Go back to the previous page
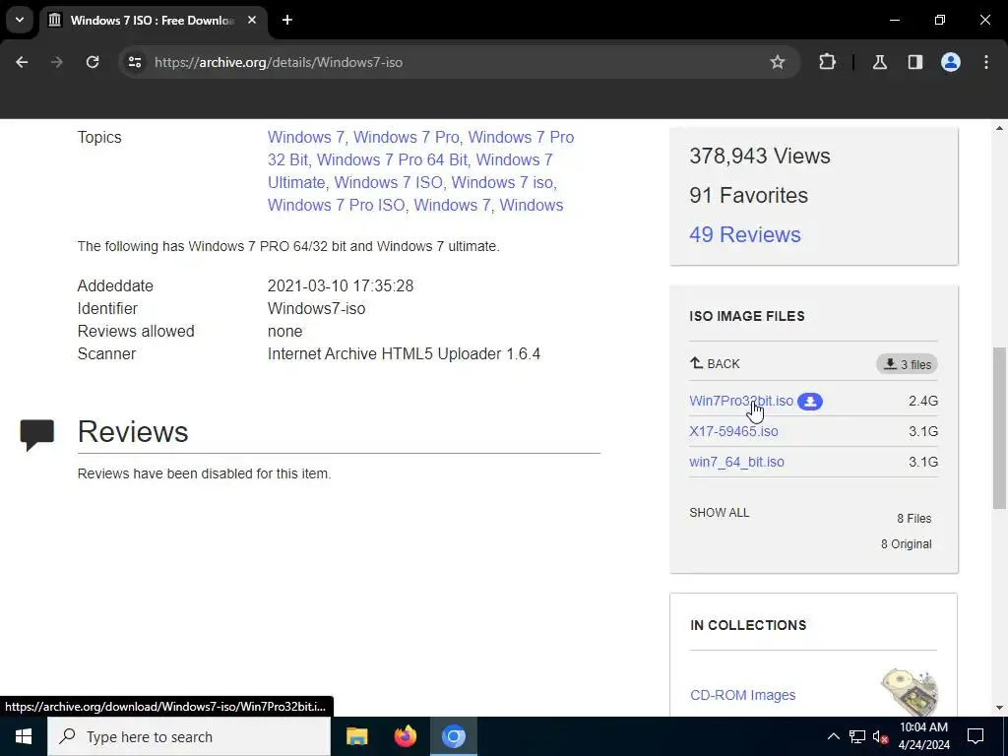 tap(22, 62)
